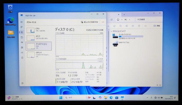Select the Microsoft Edge desktop shortcut
Screen dimensions: 182x105
11,21
